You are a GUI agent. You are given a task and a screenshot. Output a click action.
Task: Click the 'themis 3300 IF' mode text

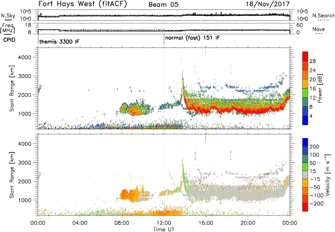[x=59, y=41]
